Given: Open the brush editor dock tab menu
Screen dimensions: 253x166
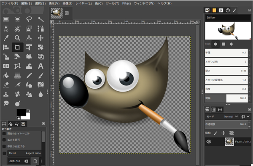Looking at the screenshot, I should pos(250,10).
